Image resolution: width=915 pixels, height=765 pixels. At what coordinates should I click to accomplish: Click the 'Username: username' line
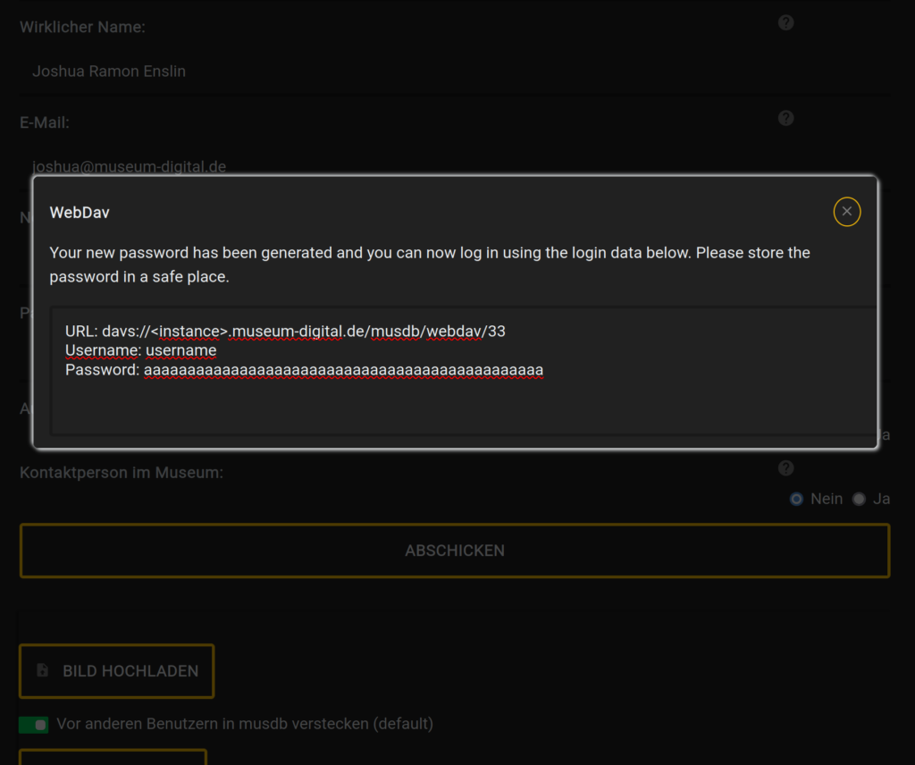pyautogui.click(x=140, y=350)
